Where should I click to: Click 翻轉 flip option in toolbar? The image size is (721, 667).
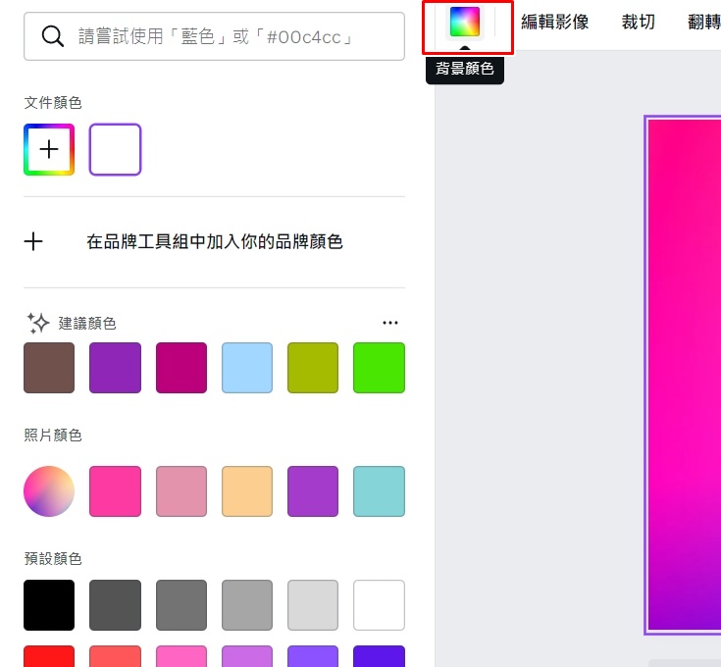[x=703, y=22]
